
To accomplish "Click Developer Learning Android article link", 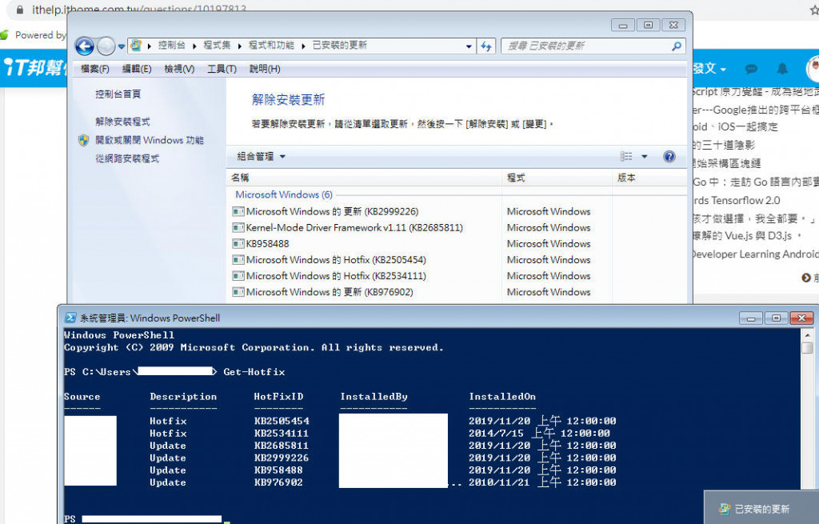I will tap(755, 254).
